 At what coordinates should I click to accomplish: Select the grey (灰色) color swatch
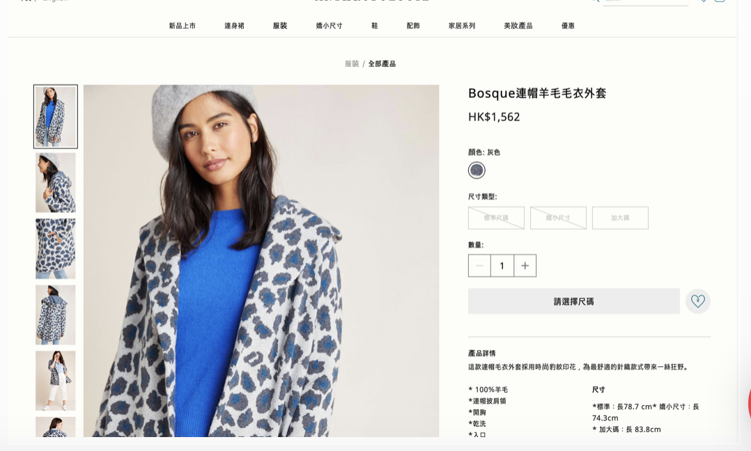click(477, 171)
